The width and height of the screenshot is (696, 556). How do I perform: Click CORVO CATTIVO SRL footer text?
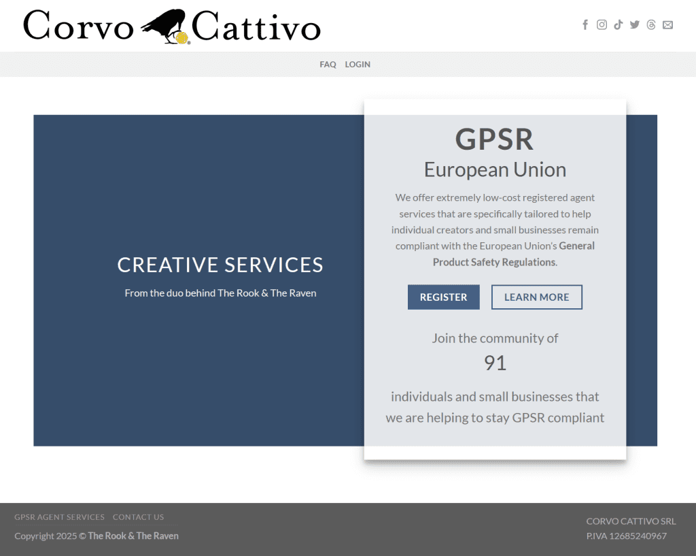(x=631, y=521)
